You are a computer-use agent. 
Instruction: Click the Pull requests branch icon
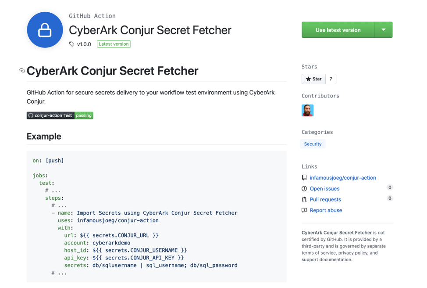pyautogui.click(x=304, y=199)
